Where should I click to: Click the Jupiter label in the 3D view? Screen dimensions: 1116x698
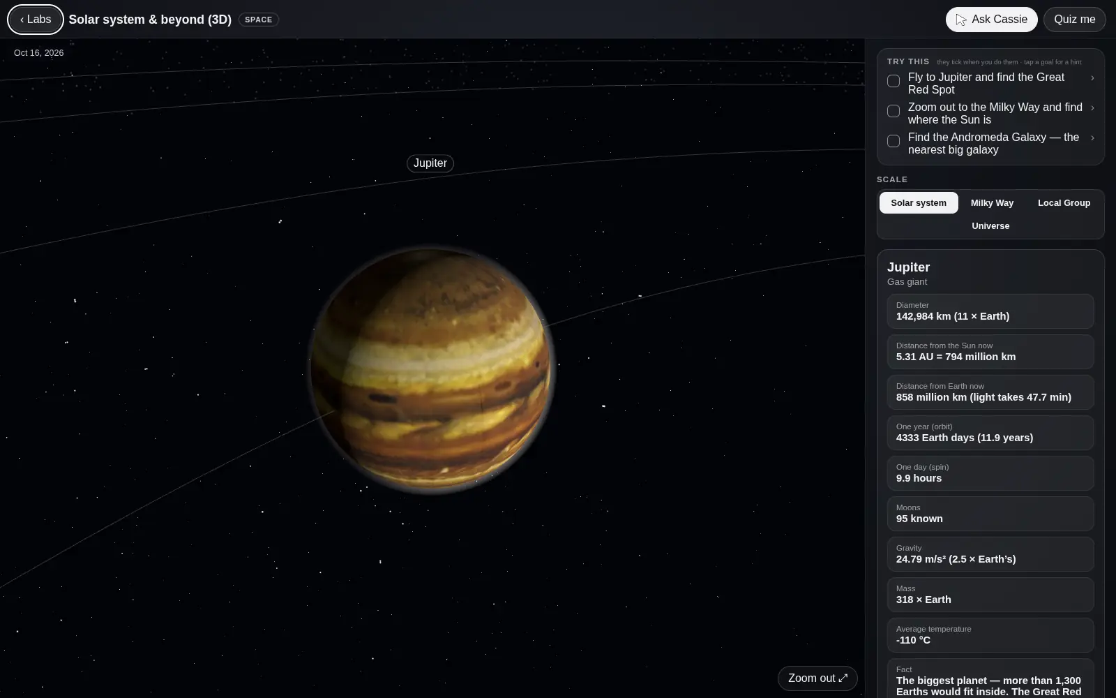(x=430, y=163)
